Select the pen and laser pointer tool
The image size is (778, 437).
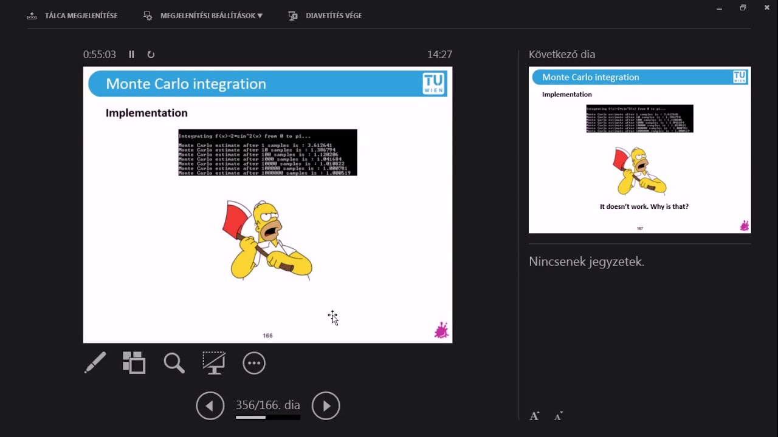pyautogui.click(x=95, y=363)
